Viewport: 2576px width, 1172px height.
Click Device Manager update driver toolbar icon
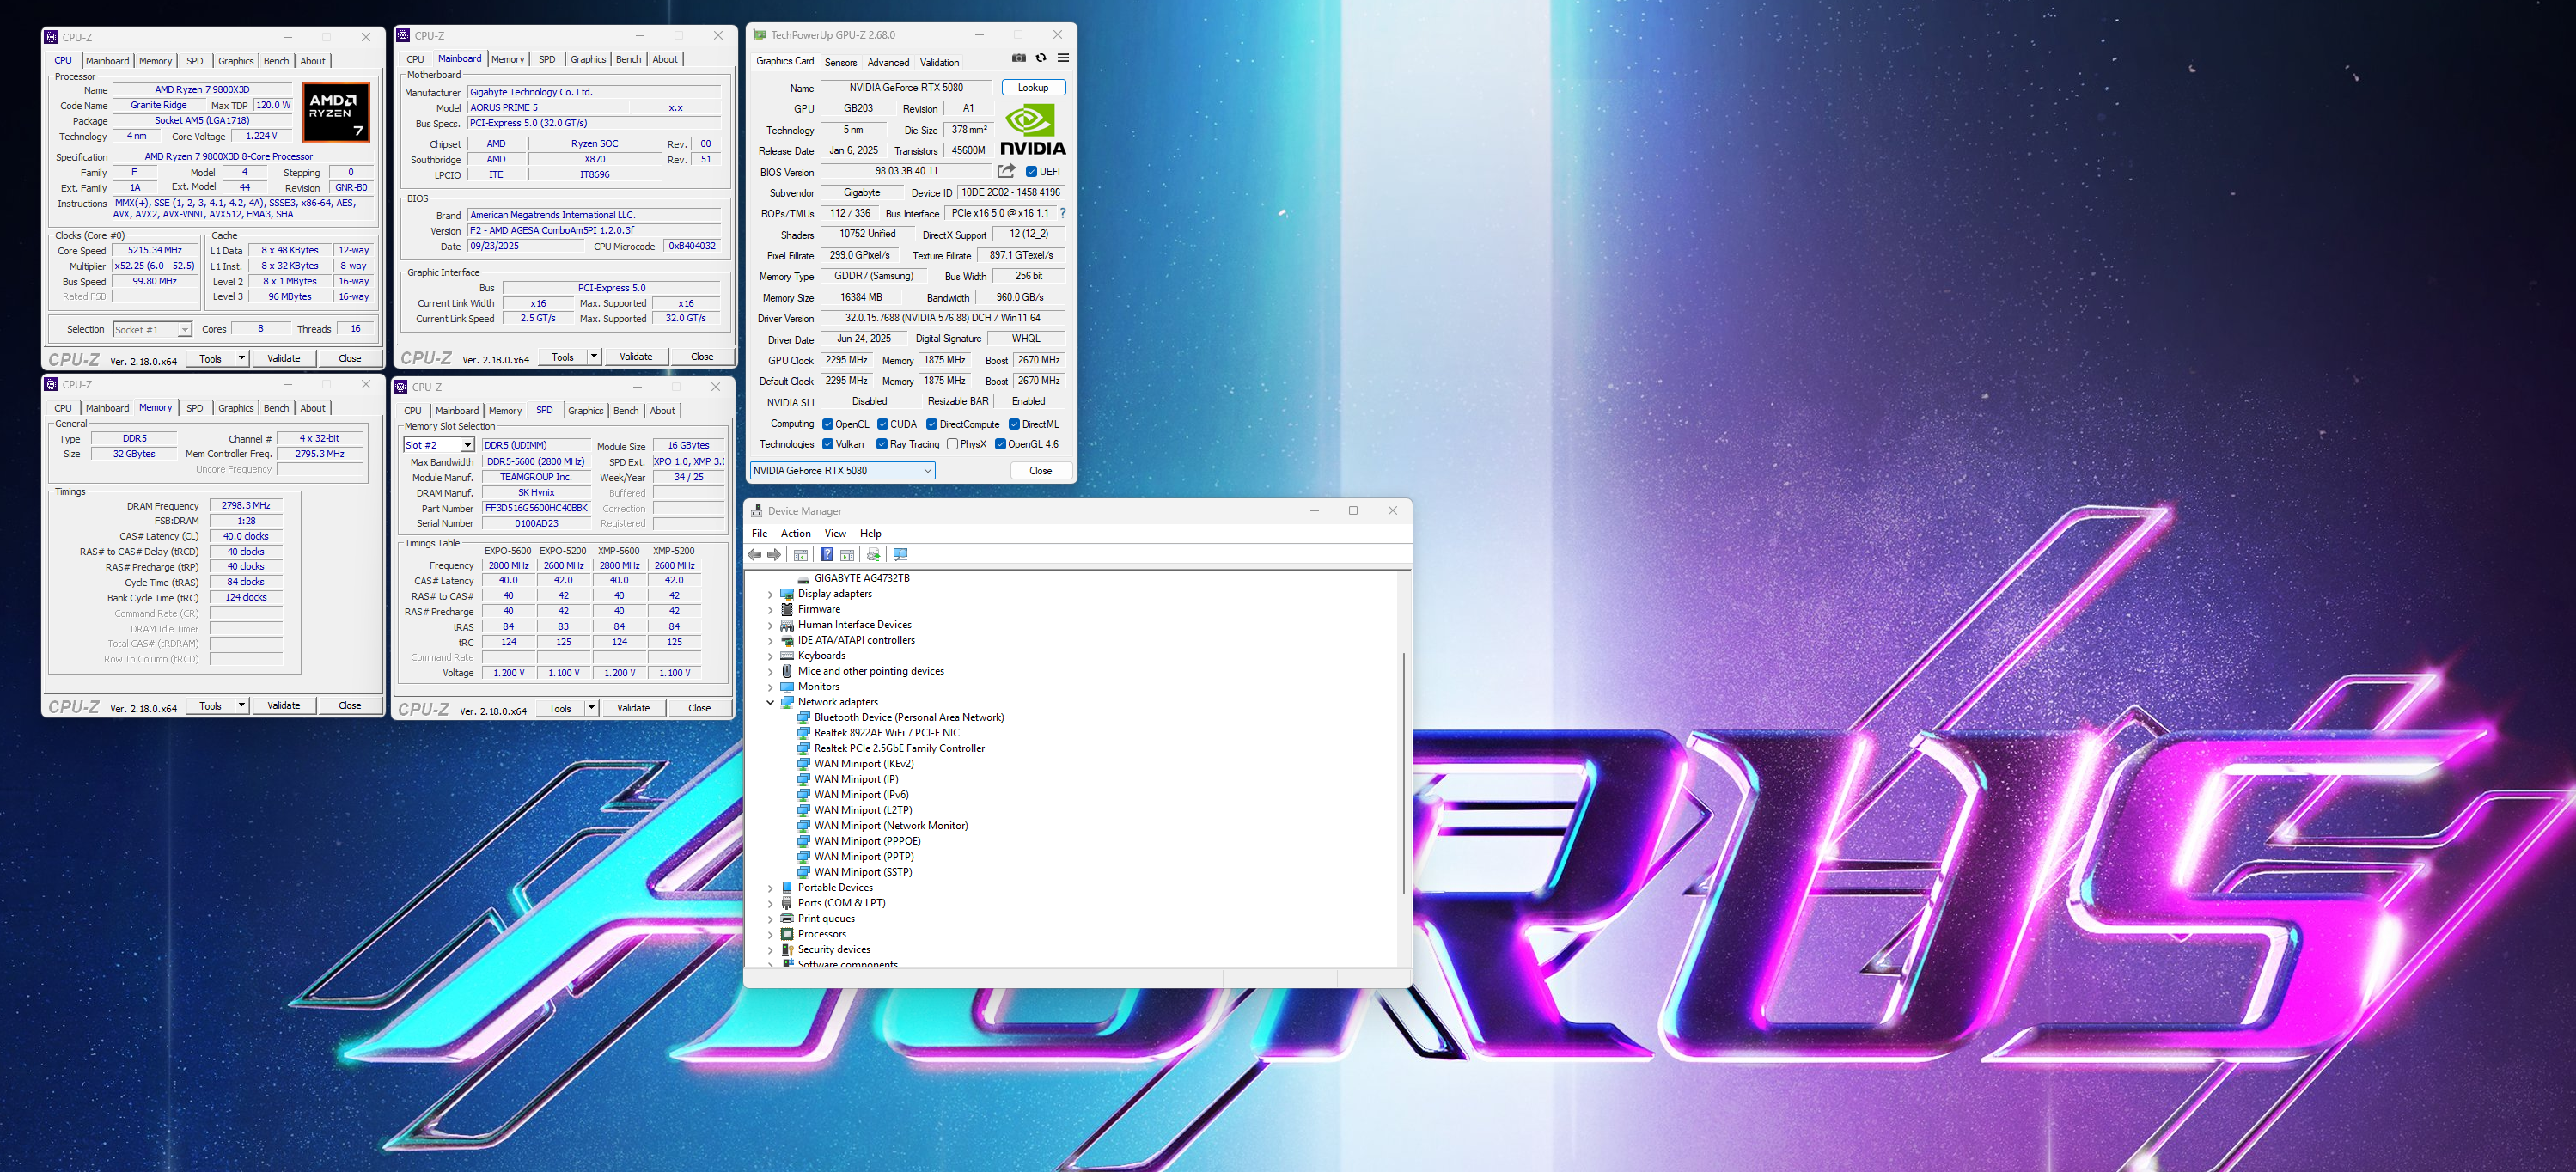(x=873, y=555)
